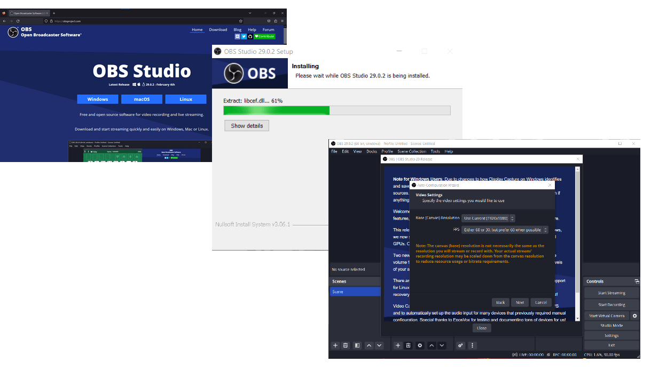This screenshot has height=371, width=651.
Task: Click Next in the Auto-Configuration Wizard
Action: [x=520, y=302]
